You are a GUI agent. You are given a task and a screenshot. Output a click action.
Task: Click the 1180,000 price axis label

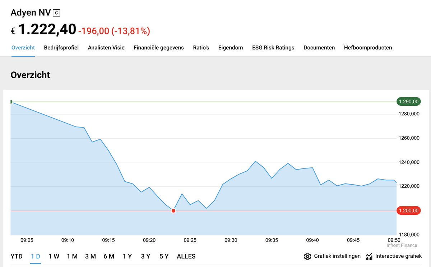[x=409, y=234]
